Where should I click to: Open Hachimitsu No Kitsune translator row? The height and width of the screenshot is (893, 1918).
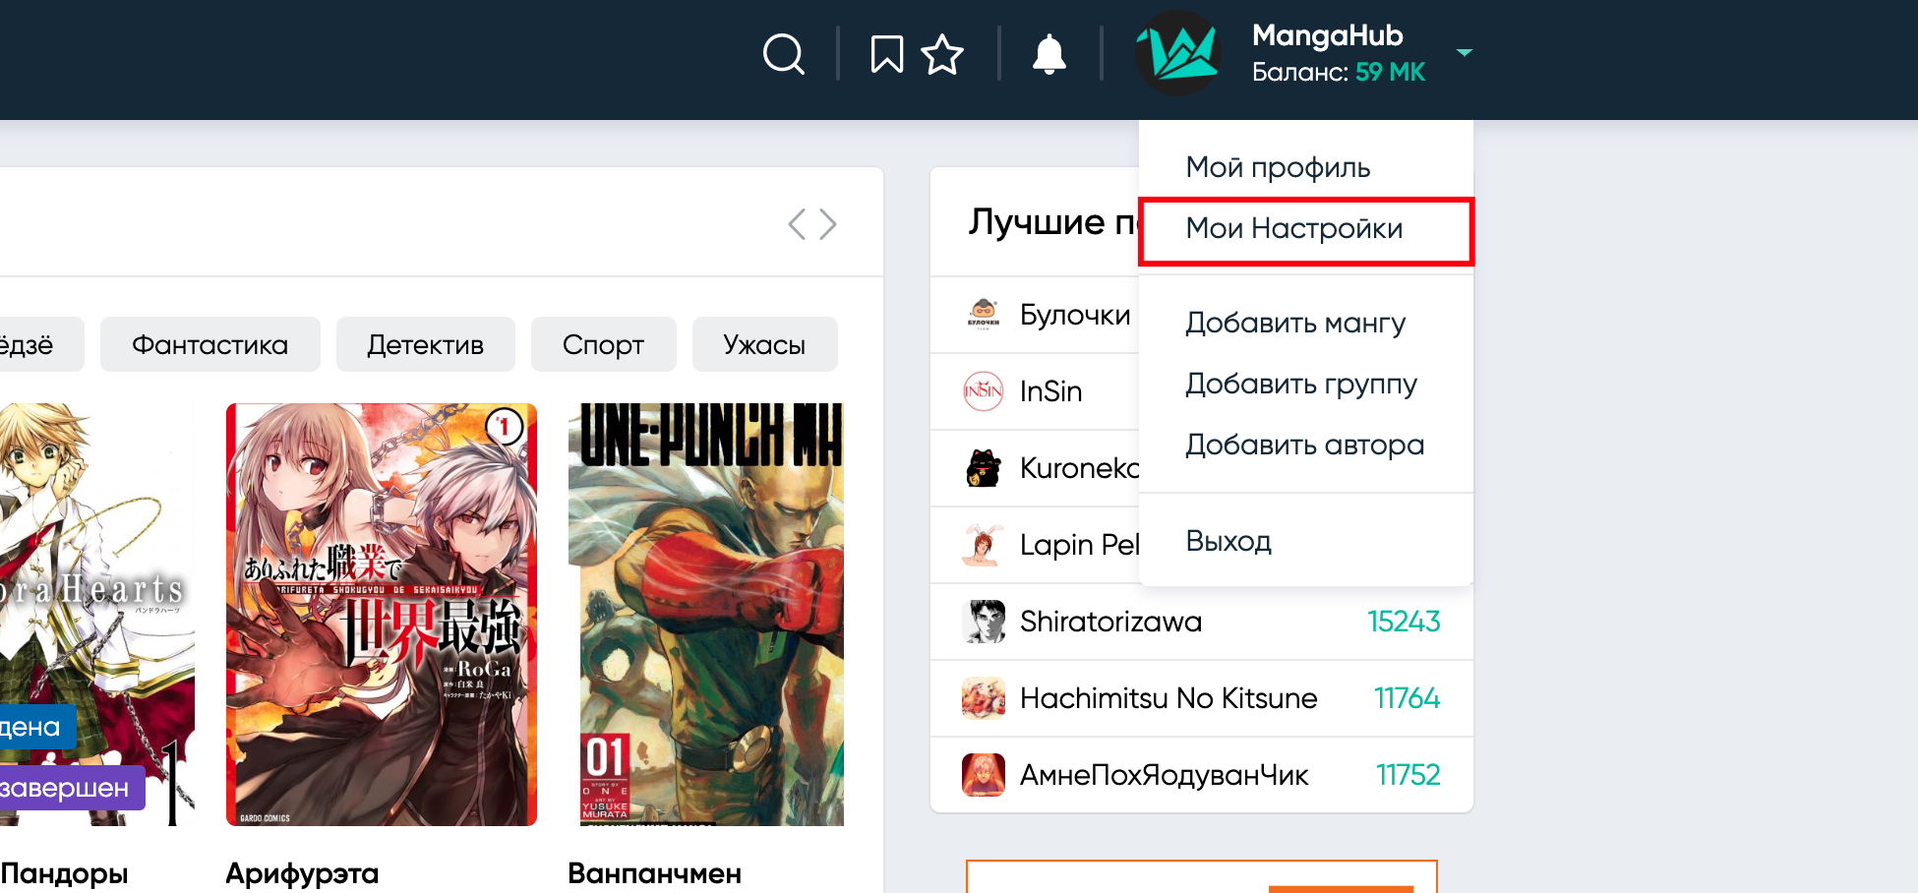tap(1202, 698)
